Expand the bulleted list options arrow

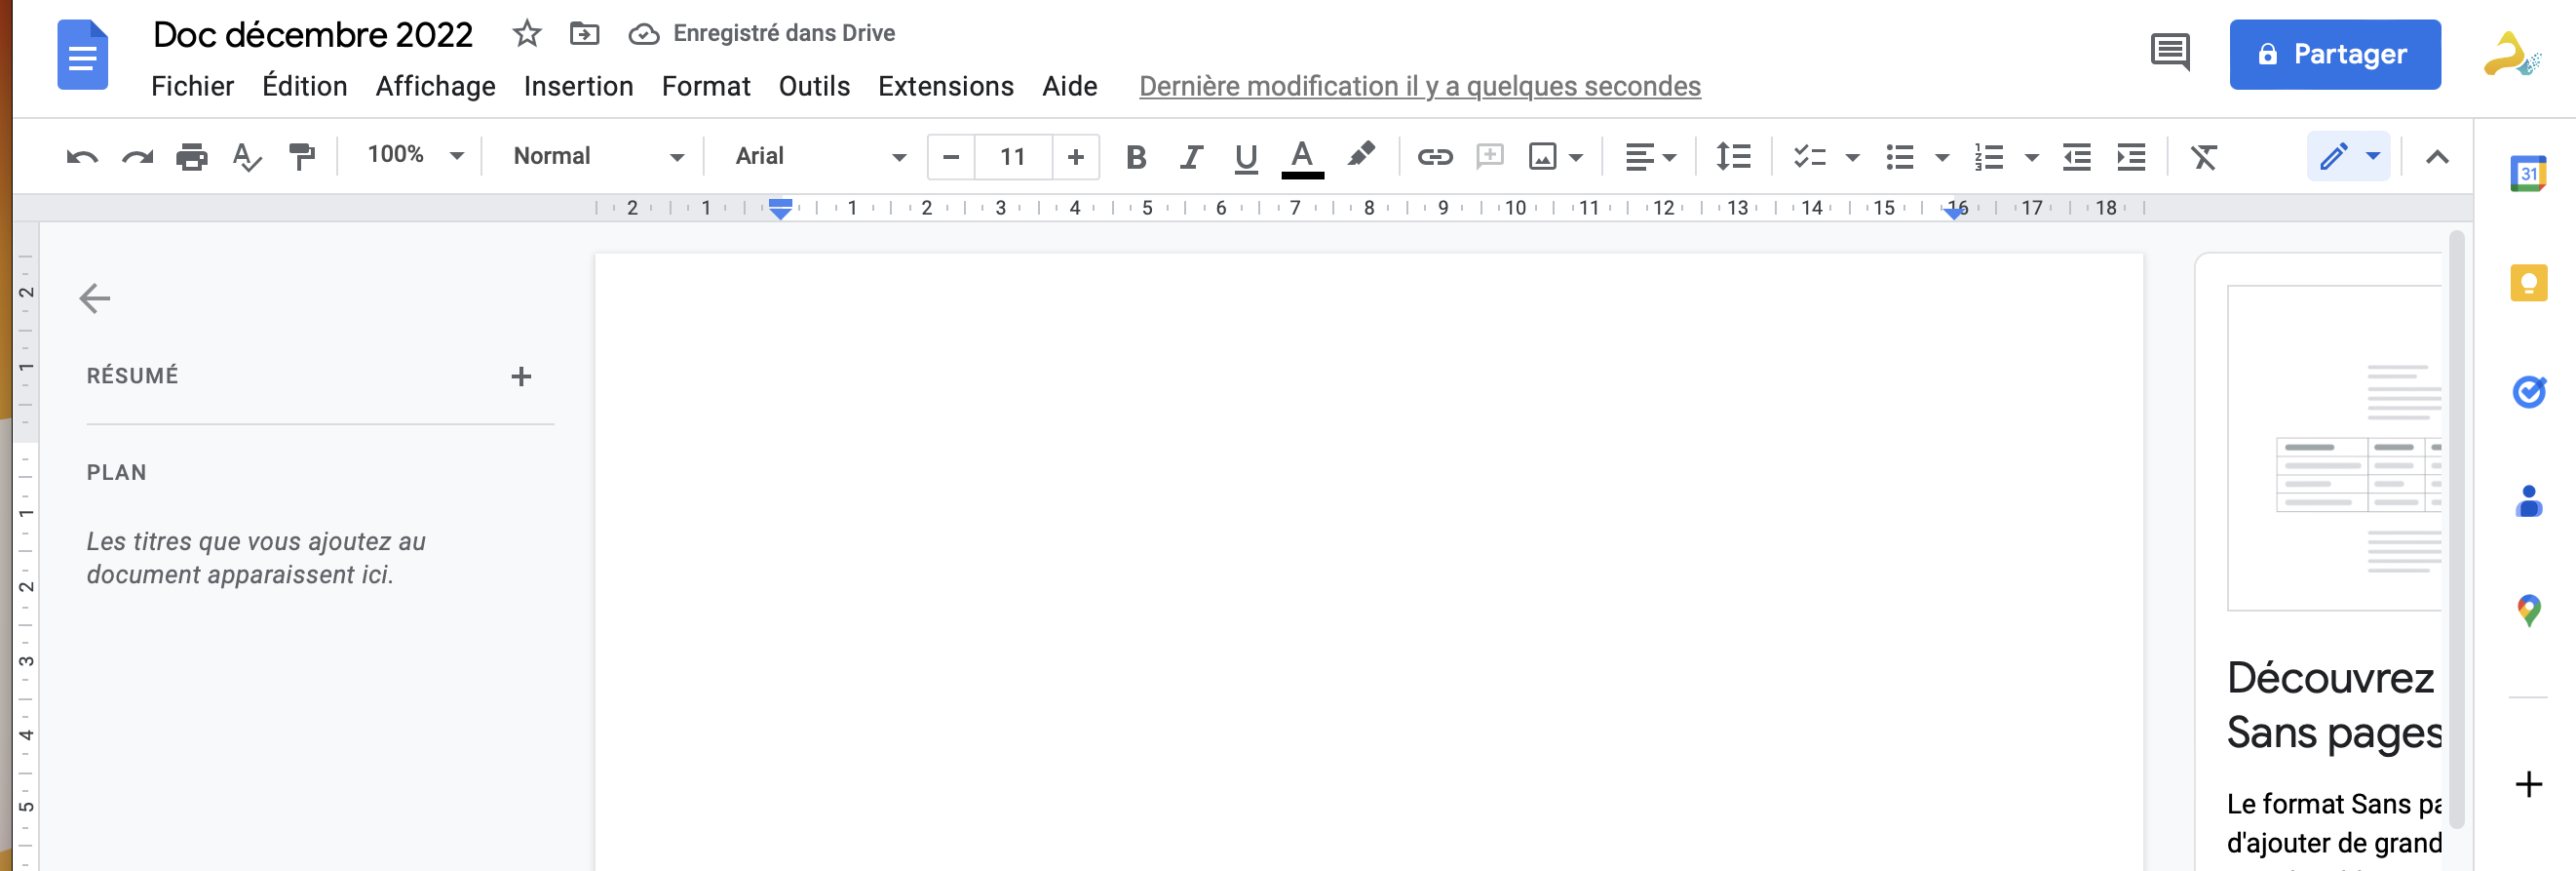pyautogui.click(x=1942, y=157)
